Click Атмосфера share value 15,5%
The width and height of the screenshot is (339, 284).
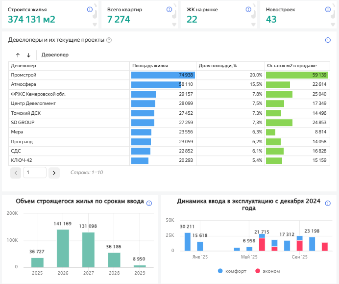click(256, 84)
